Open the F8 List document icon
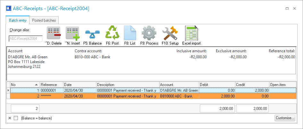This screenshot has width=303, height=129. coord(130,33)
